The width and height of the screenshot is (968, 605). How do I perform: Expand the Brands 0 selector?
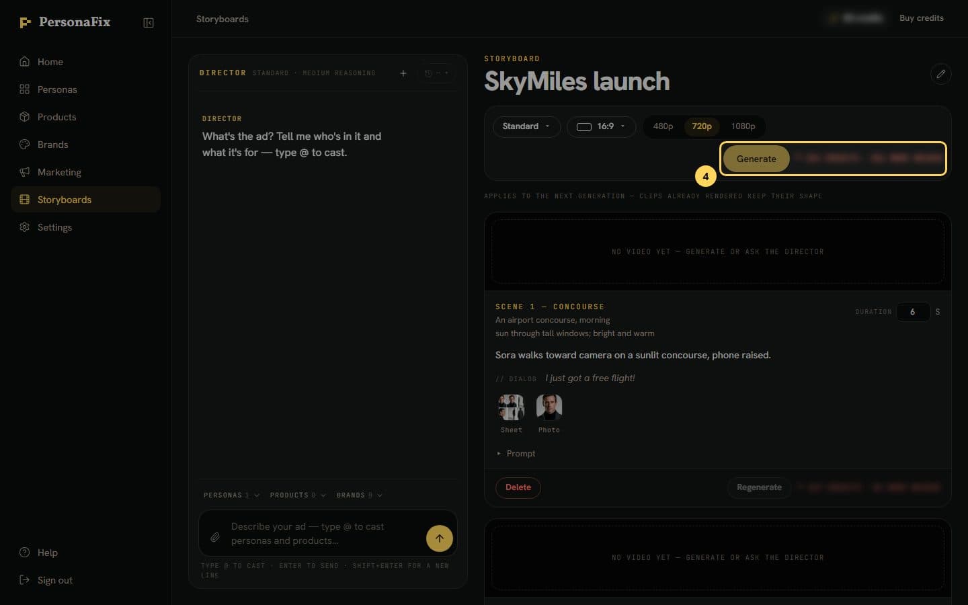pos(360,495)
